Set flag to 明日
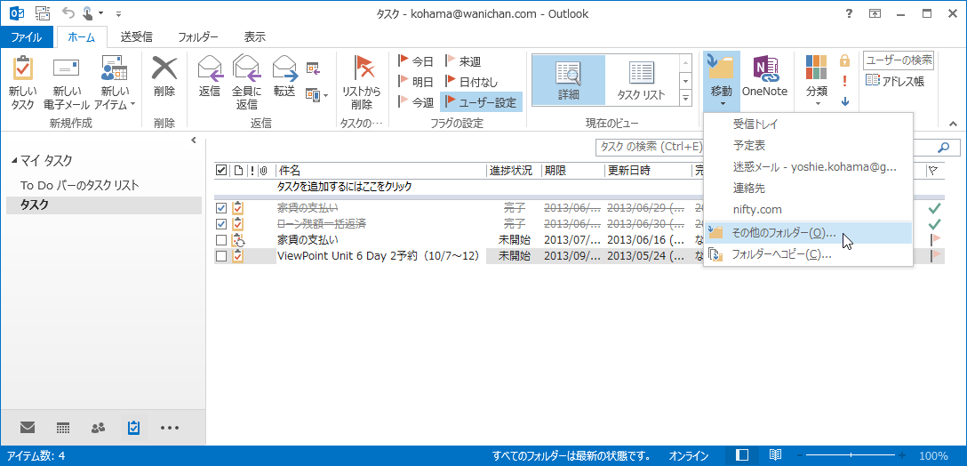The width and height of the screenshot is (967, 466). [x=416, y=81]
